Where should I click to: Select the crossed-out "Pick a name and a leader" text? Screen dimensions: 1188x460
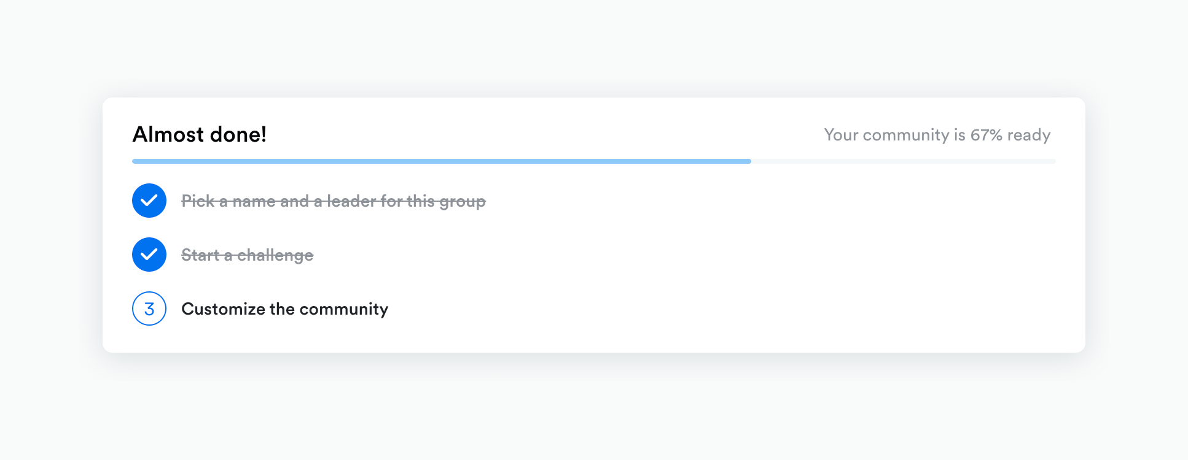[x=333, y=201]
